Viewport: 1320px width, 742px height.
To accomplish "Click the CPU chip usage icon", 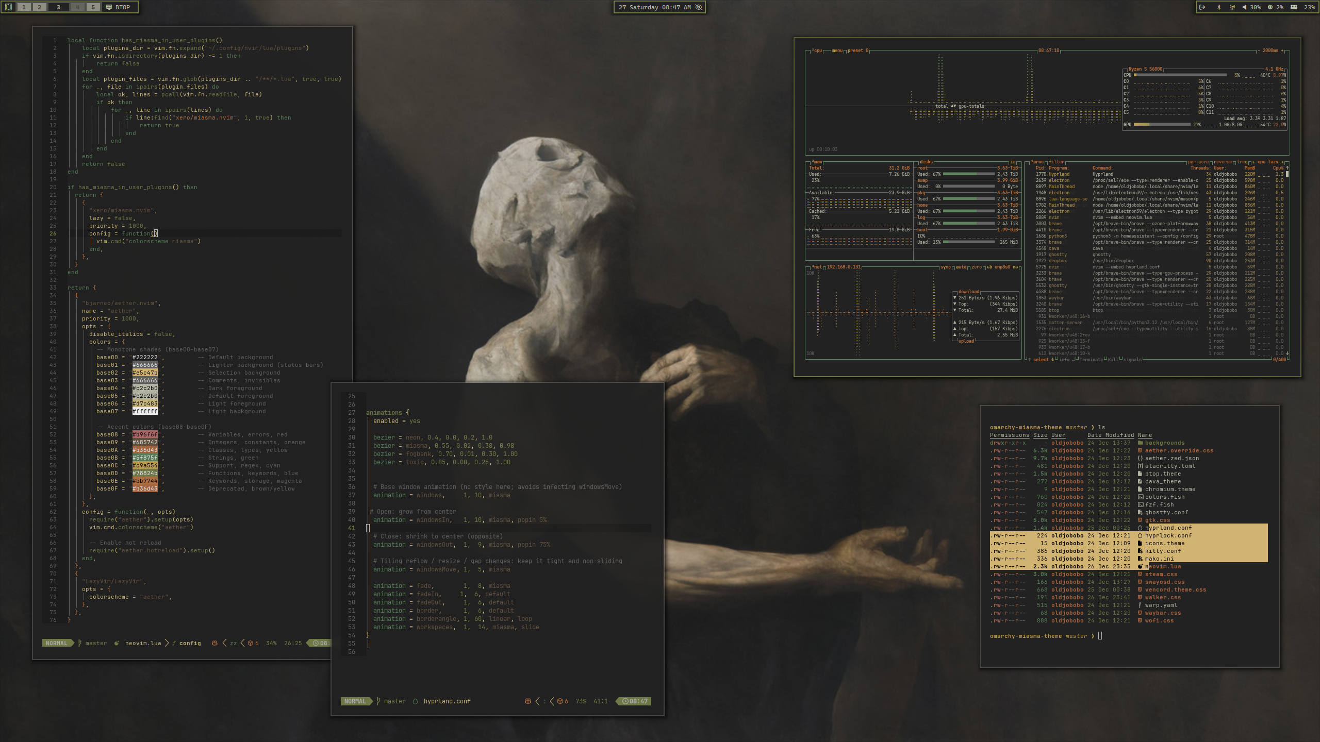I will (x=1269, y=7).
